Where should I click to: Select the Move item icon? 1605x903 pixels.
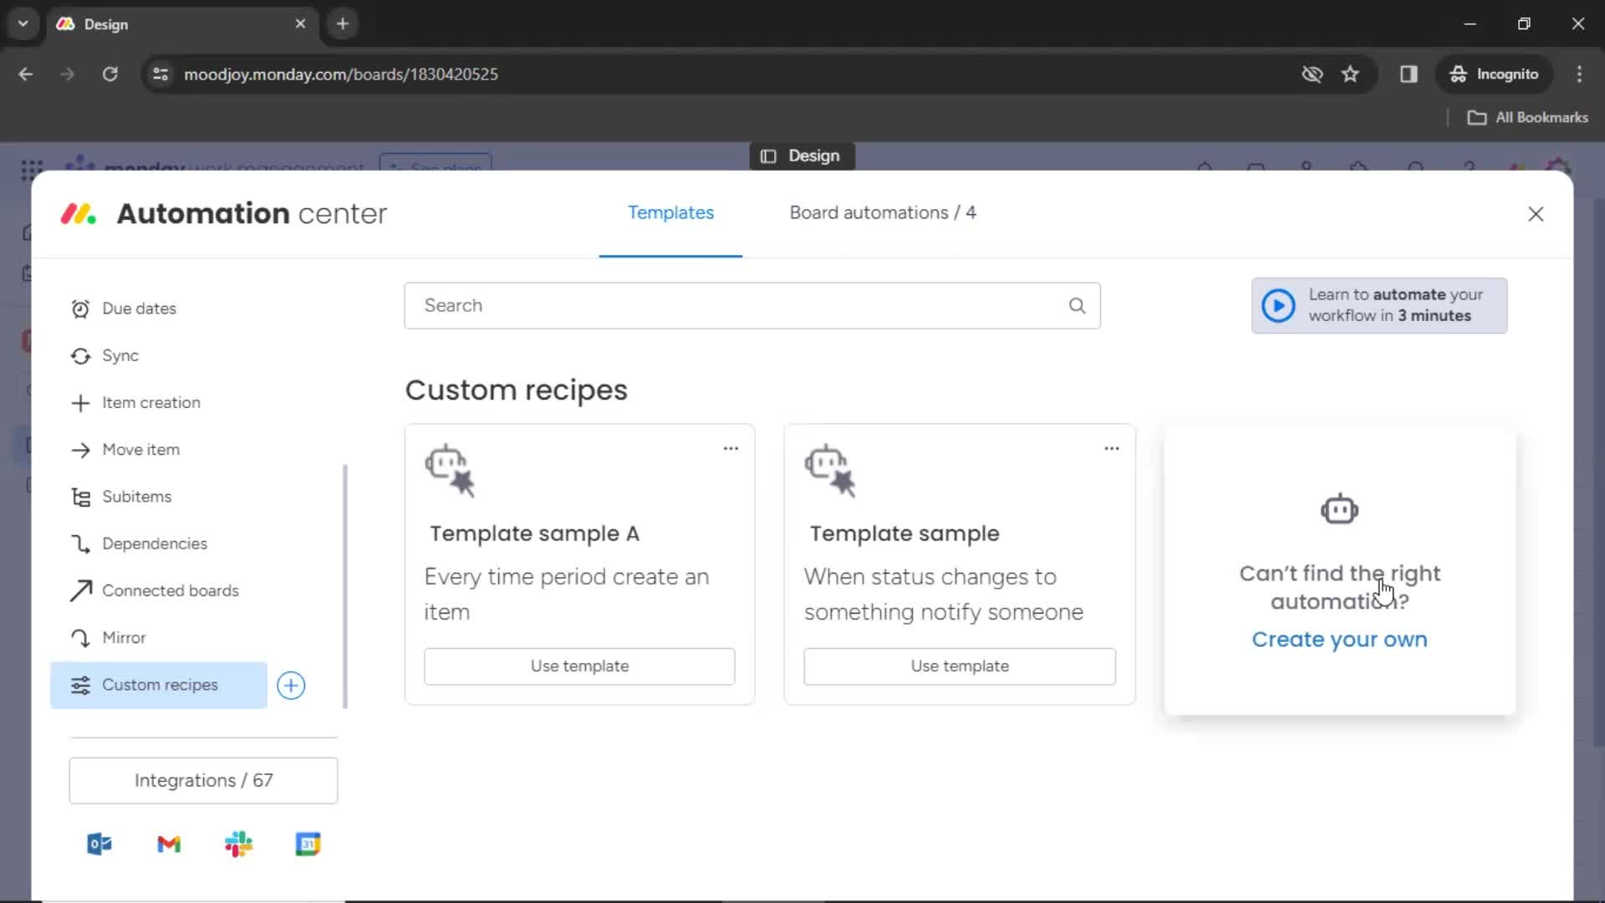[x=80, y=449]
